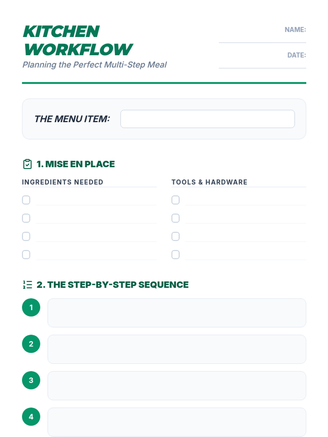Tick the third Ingredients Needed checkbox
The width and height of the screenshot is (328, 437).
[26, 236]
